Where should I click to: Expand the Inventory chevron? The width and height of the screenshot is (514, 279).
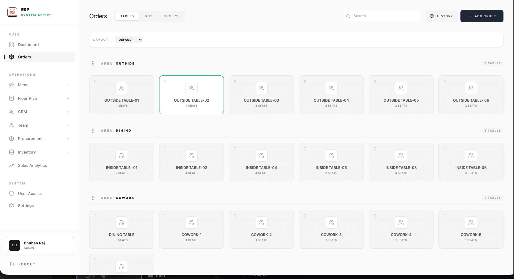[68, 152]
